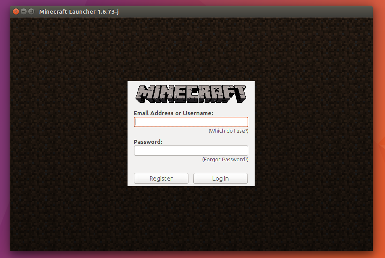Click the Register button
385x258 pixels.
[x=161, y=178]
